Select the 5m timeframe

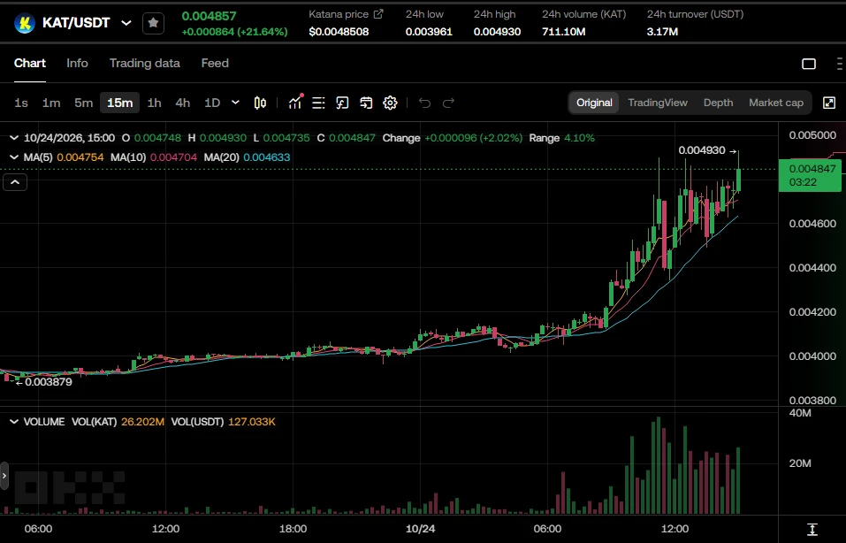(84, 103)
